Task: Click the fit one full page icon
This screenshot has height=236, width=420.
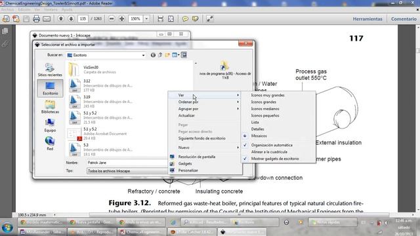Action: (x=171, y=19)
